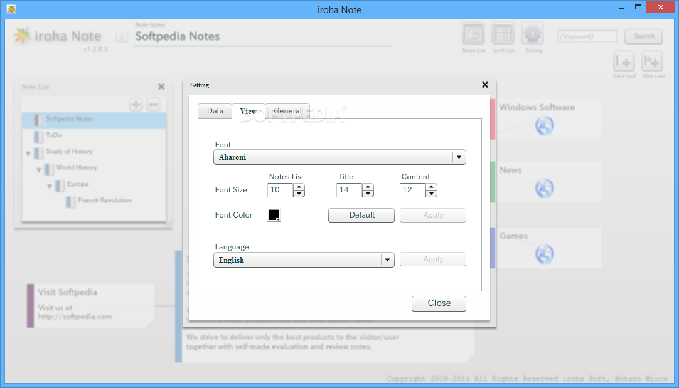Open Windows Software web leaf globe
This screenshot has height=388, width=679.
coord(544,126)
